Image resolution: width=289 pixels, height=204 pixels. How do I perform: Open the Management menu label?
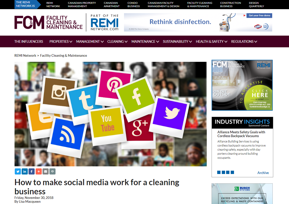point(88,42)
